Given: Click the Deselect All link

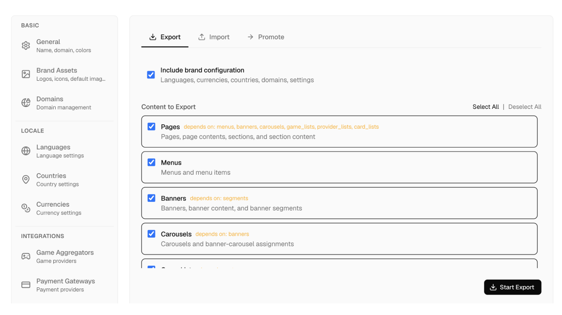Looking at the screenshot, I should tap(525, 106).
